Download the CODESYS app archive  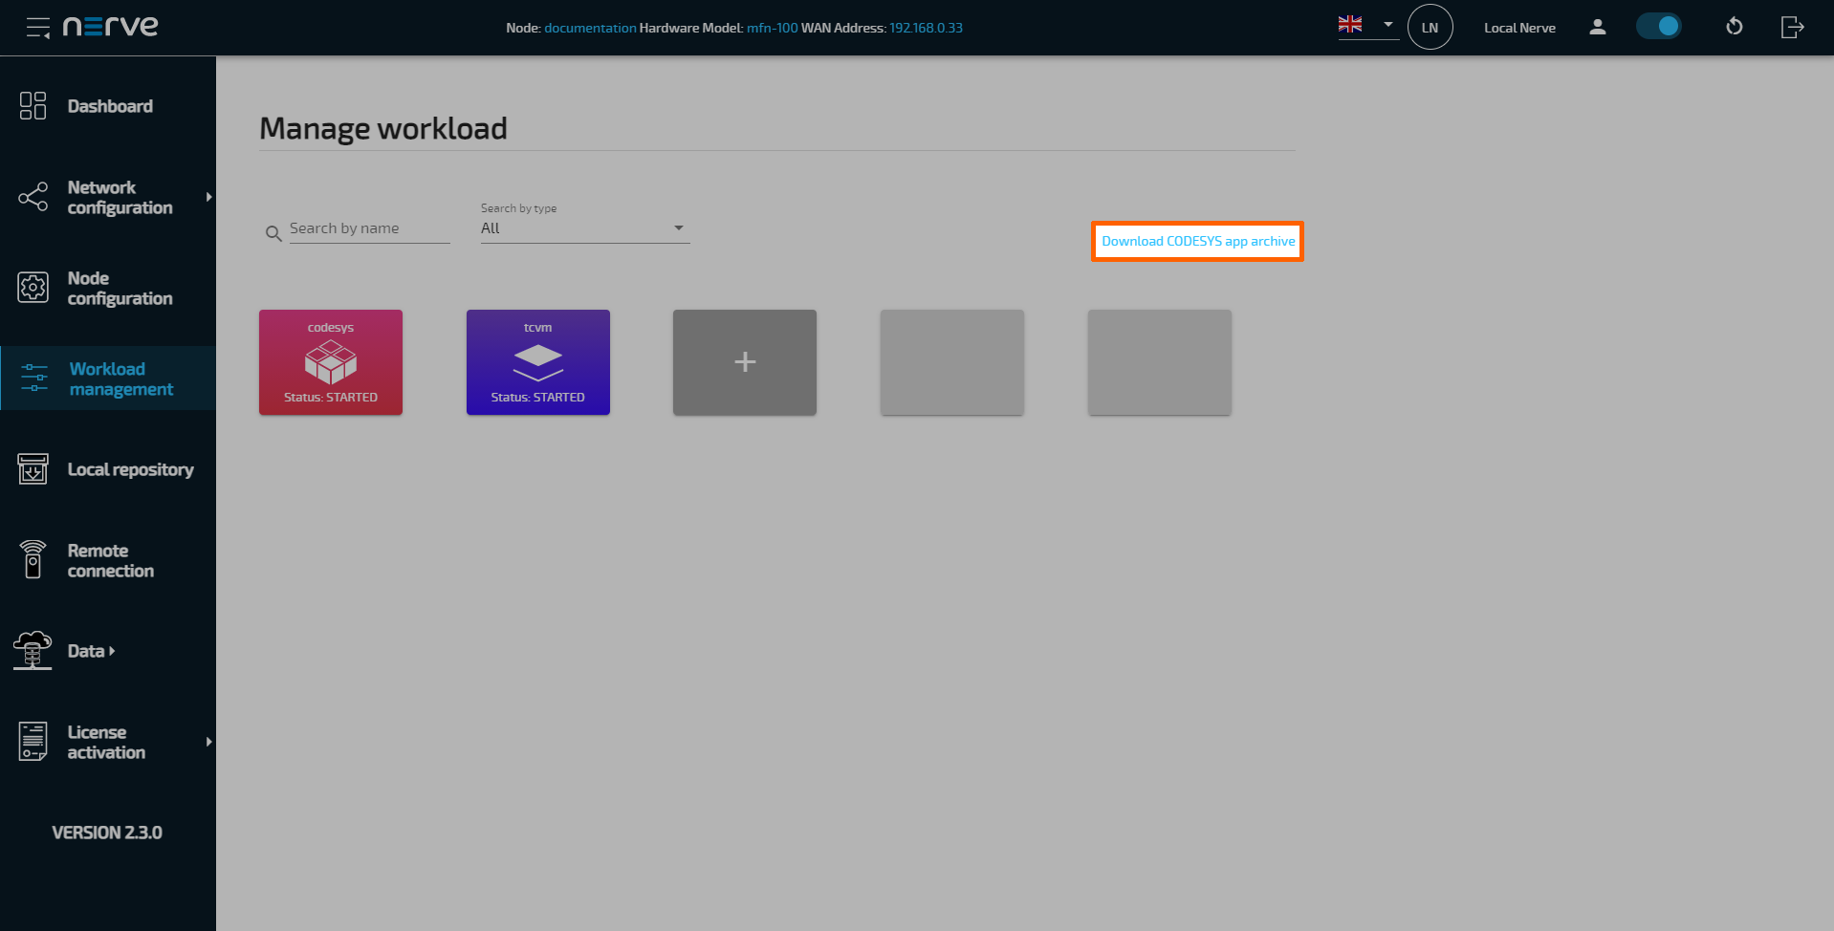click(1196, 241)
